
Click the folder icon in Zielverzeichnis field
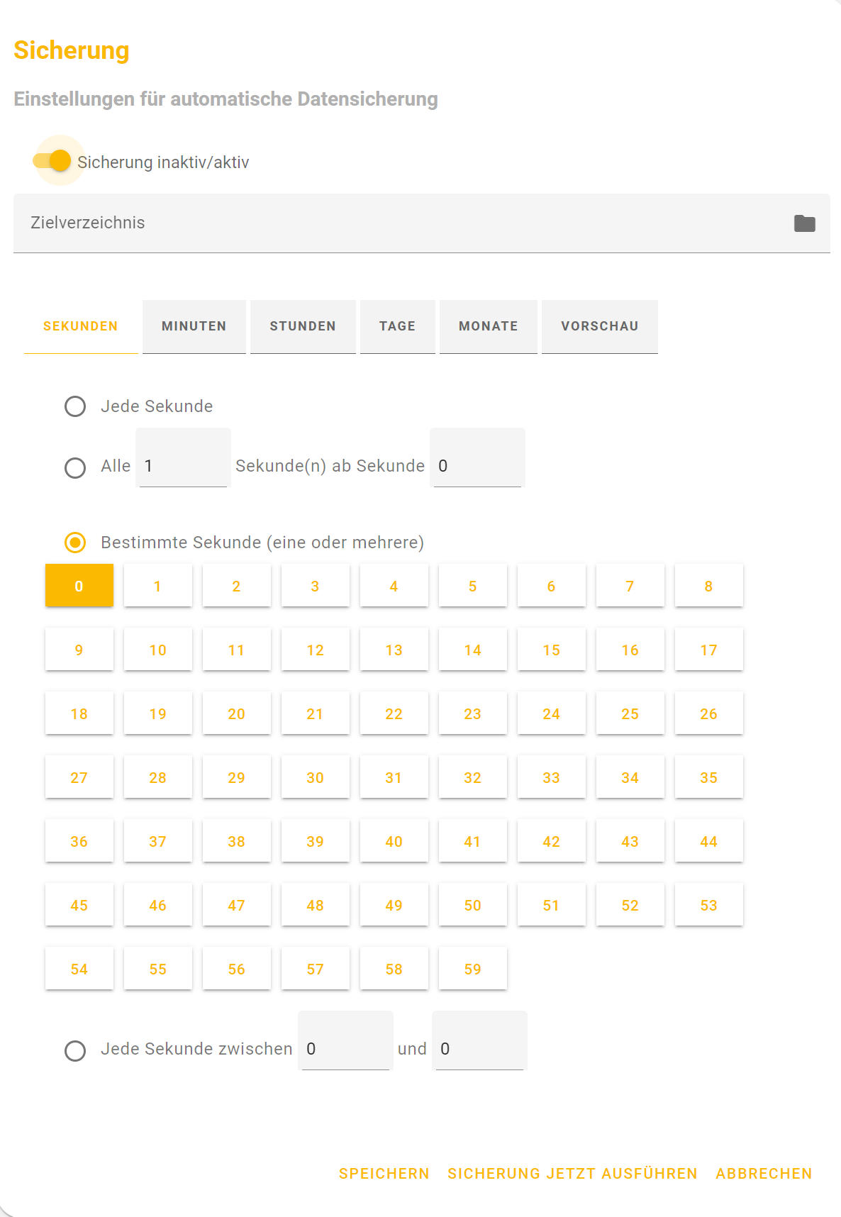(x=804, y=223)
